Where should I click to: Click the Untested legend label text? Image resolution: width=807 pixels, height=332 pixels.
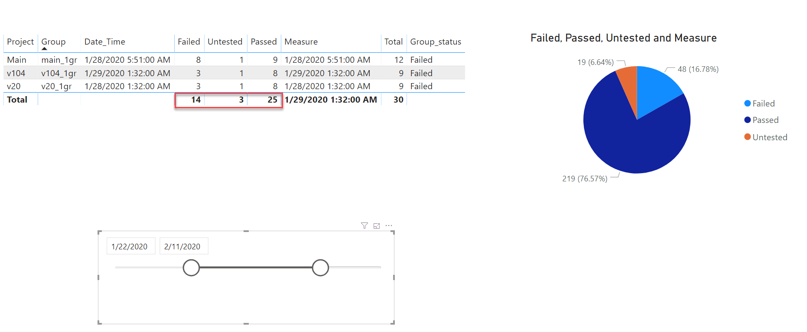[770, 137]
